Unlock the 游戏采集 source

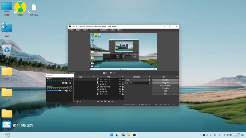coord(123,89)
